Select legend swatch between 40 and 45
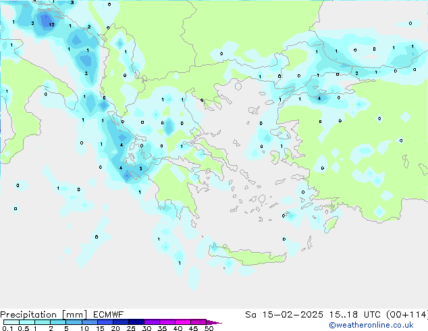 tap(183, 322)
